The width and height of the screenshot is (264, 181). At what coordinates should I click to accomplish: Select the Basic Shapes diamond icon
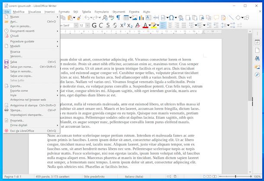(238, 17)
